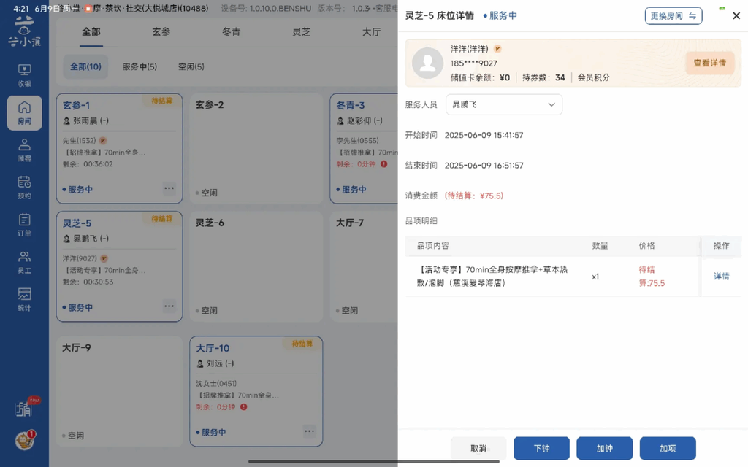Click phone number 185****9027
748x467 pixels.
(473, 63)
